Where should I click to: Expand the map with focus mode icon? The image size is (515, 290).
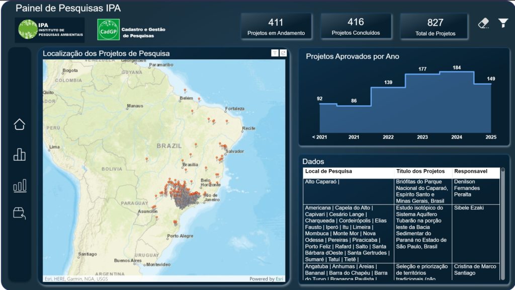pyautogui.click(x=283, y=53)
